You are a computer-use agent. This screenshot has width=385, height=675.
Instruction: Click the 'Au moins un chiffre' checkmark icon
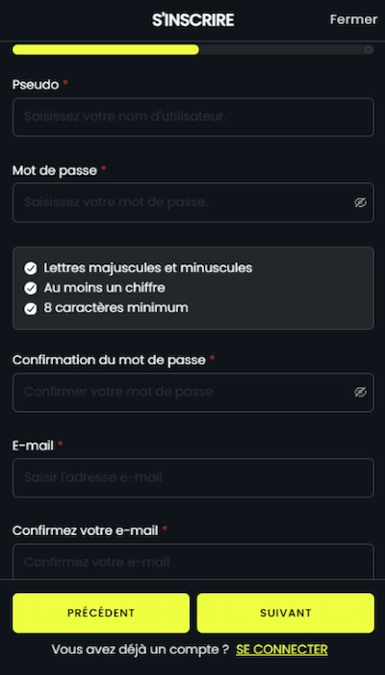[x=31, y=288]
